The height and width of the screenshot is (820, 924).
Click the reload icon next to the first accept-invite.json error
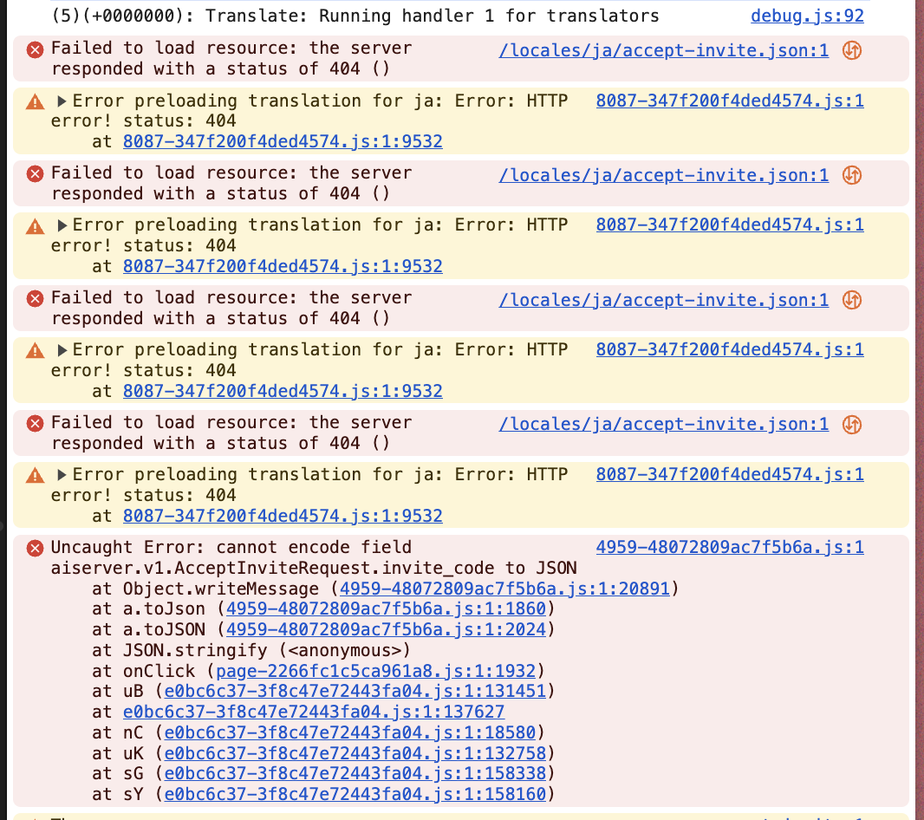pyautogui.click(x=851, y=50)
